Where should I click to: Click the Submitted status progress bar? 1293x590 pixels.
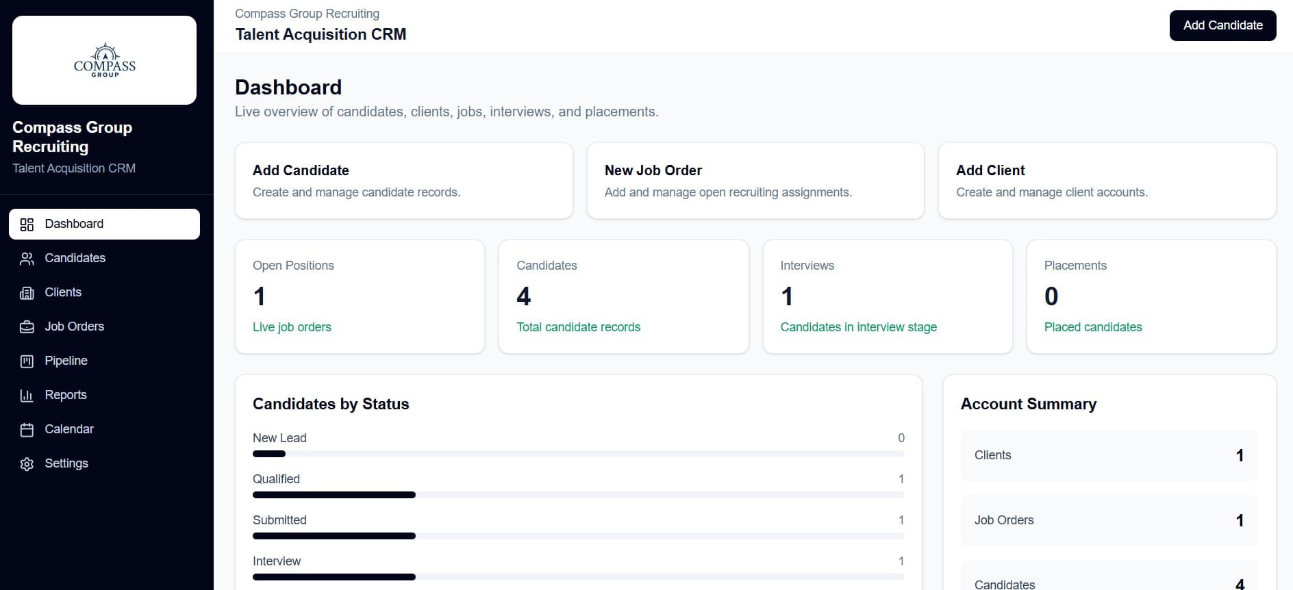(x=579, y=536)
